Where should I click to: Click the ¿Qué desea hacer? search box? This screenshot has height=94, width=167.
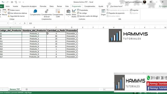pos(116,6)
